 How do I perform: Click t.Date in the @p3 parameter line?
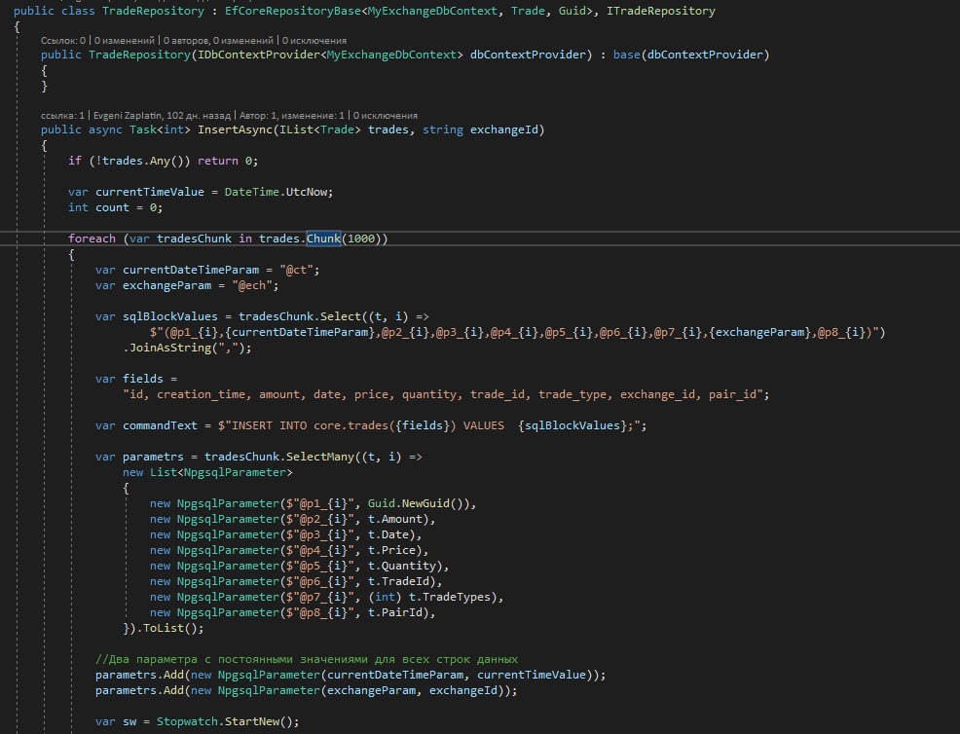[388, 535]
